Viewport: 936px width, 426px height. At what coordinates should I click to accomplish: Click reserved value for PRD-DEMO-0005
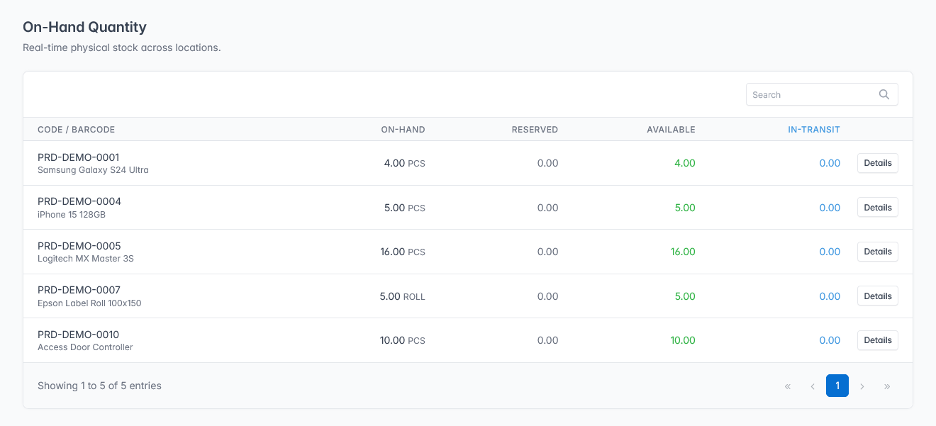pyautogui.click(x=548, y=252)
